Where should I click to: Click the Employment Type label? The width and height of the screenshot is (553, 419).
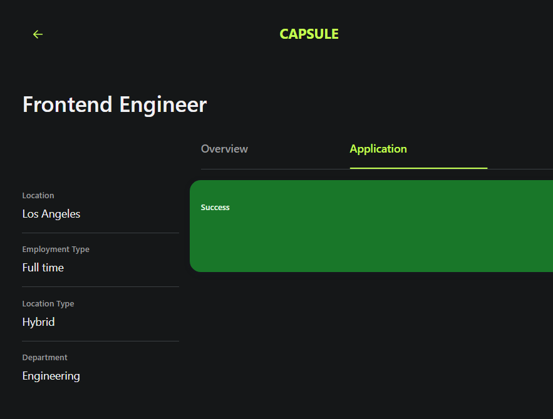(56, 250)
